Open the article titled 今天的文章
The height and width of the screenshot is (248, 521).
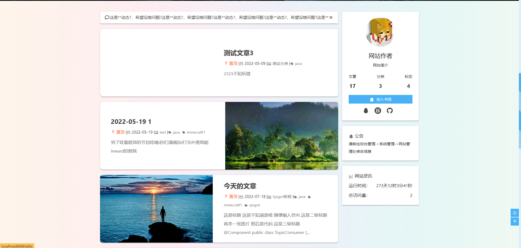point(240,186)
